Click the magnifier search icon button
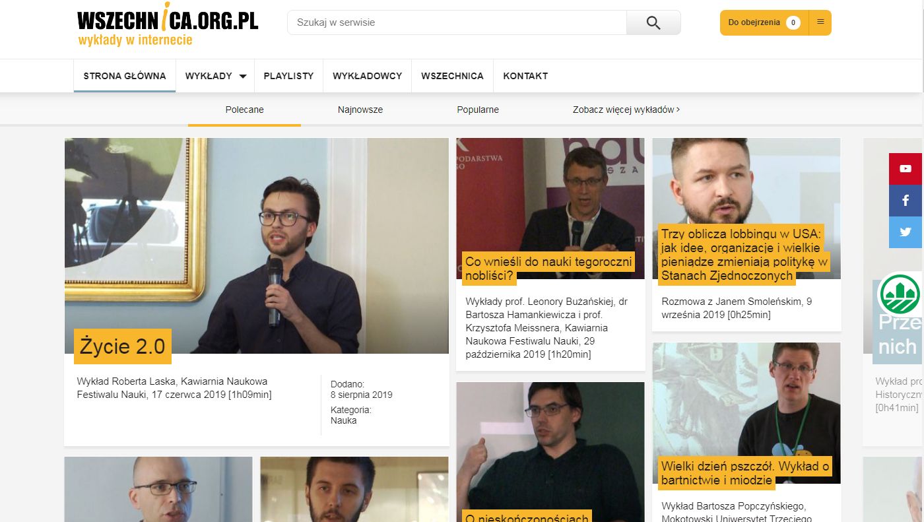 pos(653,22)
